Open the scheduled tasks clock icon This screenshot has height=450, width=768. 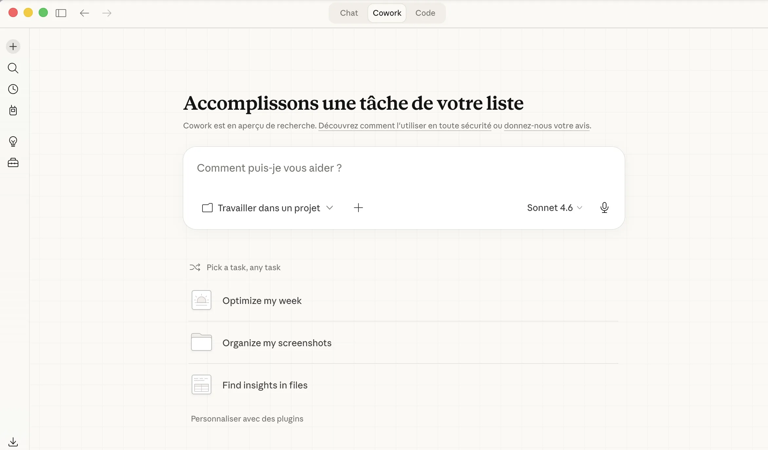click(x=13, y=89)
